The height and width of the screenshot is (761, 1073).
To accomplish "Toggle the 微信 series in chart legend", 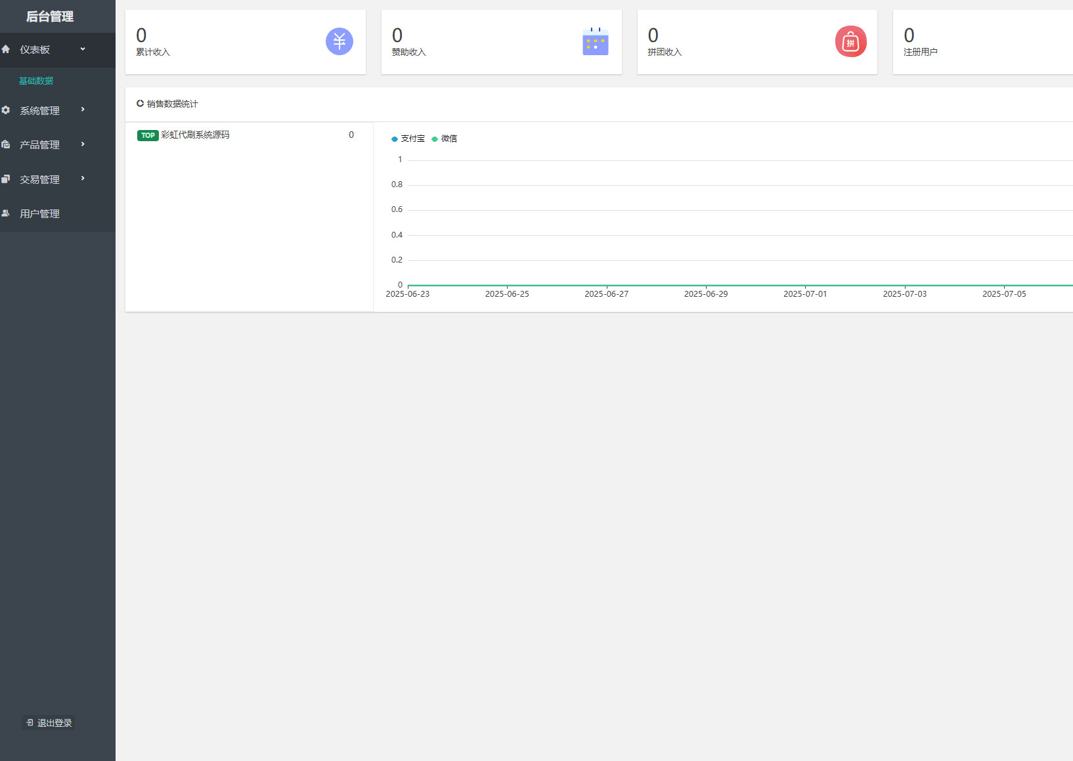I will click(445, 139).
